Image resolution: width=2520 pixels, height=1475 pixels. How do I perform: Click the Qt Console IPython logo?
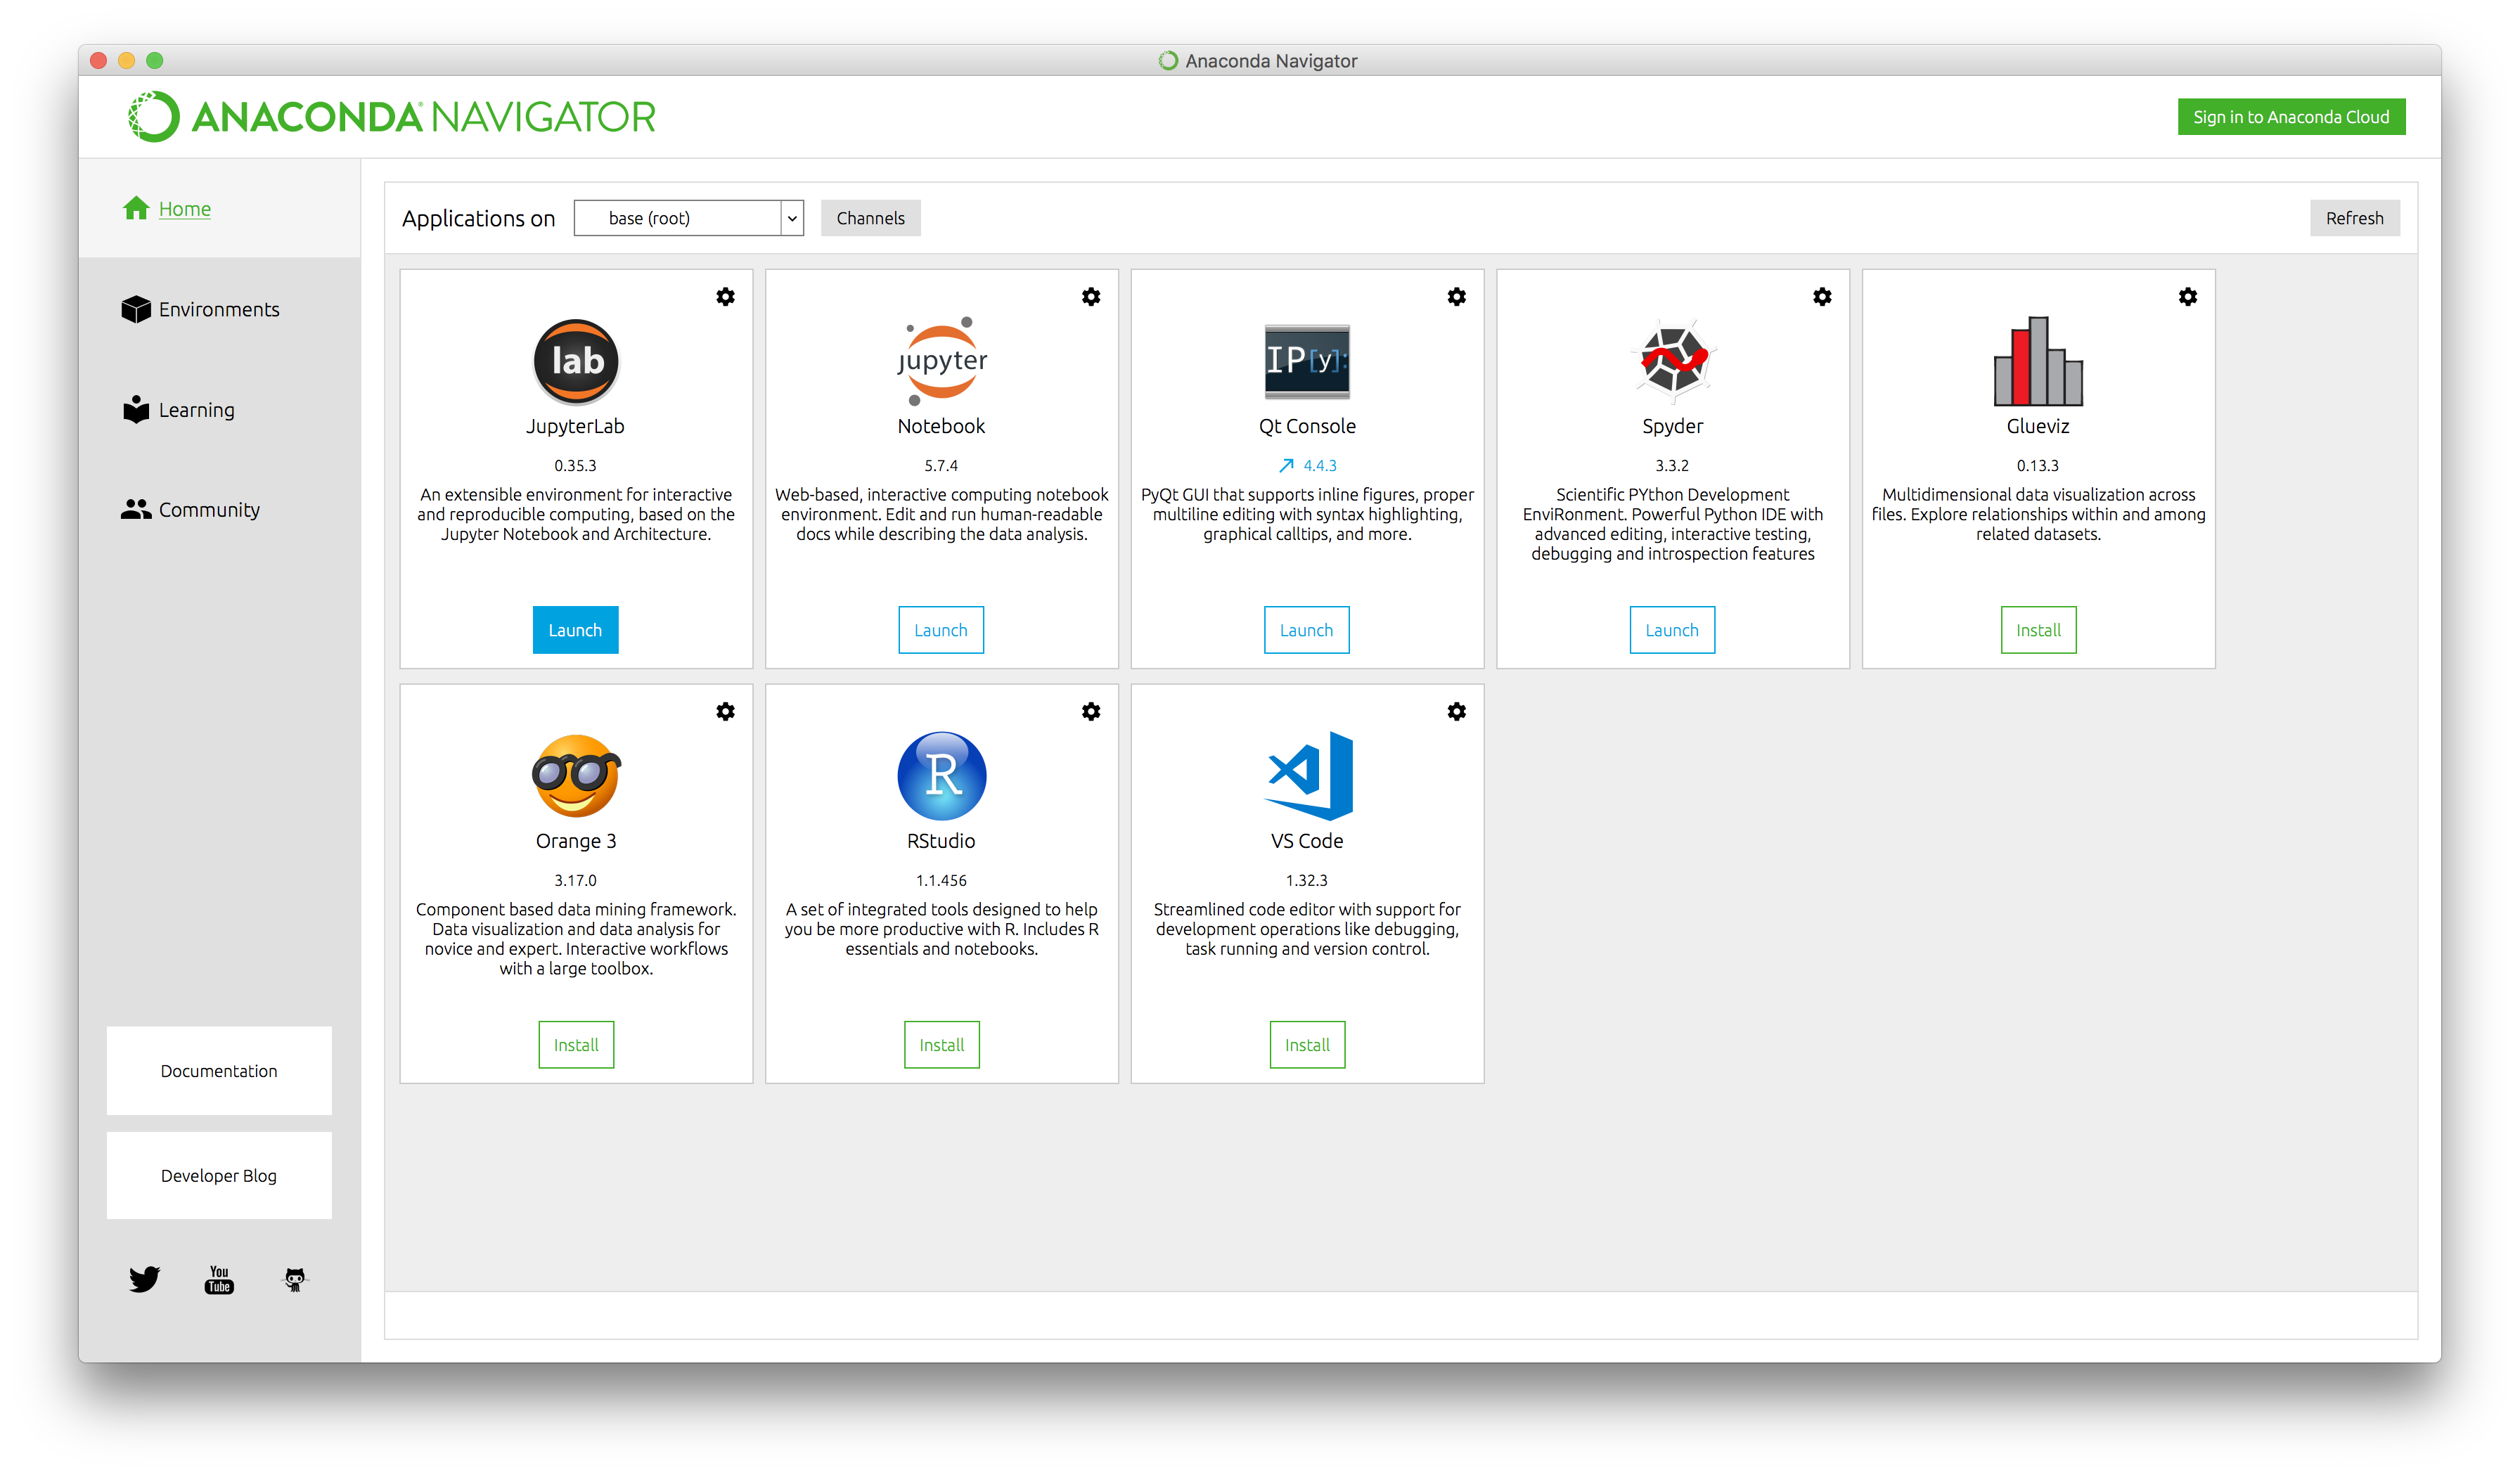[1307, 361]
